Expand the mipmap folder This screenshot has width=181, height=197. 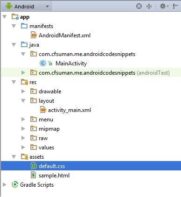pos(23,128)
